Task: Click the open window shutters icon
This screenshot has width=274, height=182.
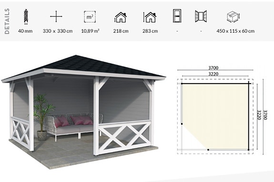Action: (201, 16)
